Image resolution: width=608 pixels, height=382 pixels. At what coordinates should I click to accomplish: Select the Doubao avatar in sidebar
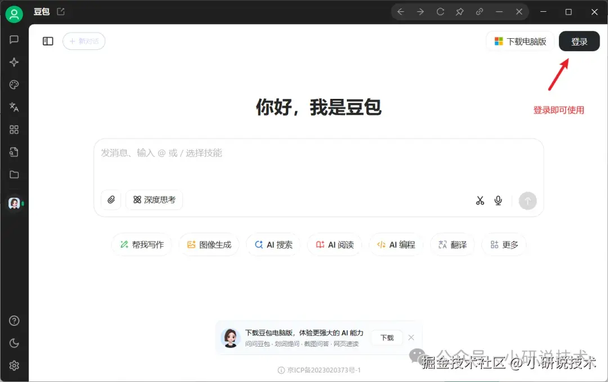[x=14, y=203]
